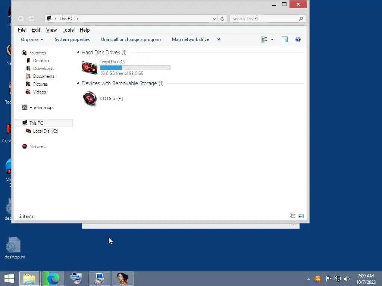Select Local Disk (C:) in navigation pane

click(46, 131)
